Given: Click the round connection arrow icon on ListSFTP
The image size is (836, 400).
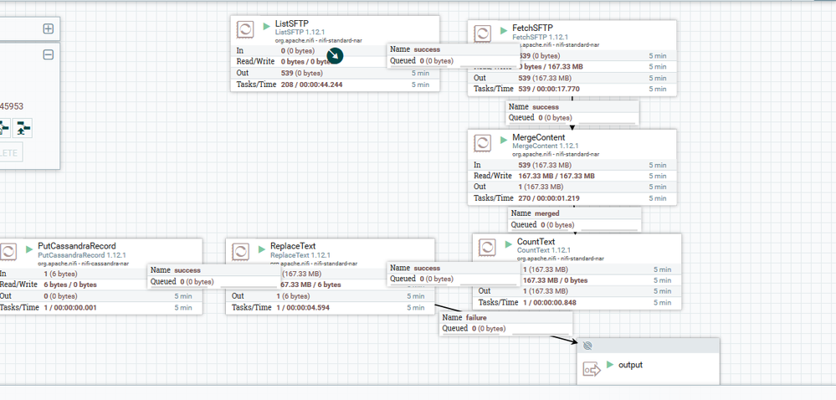Looking at the screenshot, I should pyautogui.click(x=335, y=55).
